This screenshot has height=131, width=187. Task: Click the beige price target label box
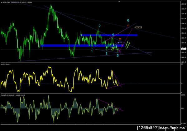pyautogui.click(x=139, y=27)
